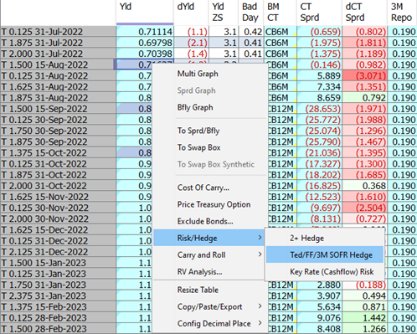Select Key Rate (Cashflow) Risk
The height and width of the screenshot is (334, 417).
coord(325,271)
